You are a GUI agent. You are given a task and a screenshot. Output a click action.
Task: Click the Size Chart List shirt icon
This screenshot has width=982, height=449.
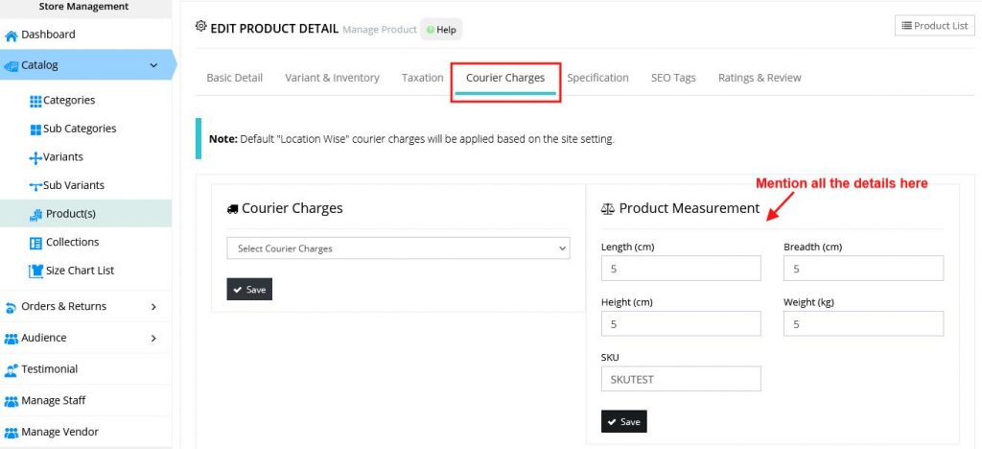pos(35,272)
